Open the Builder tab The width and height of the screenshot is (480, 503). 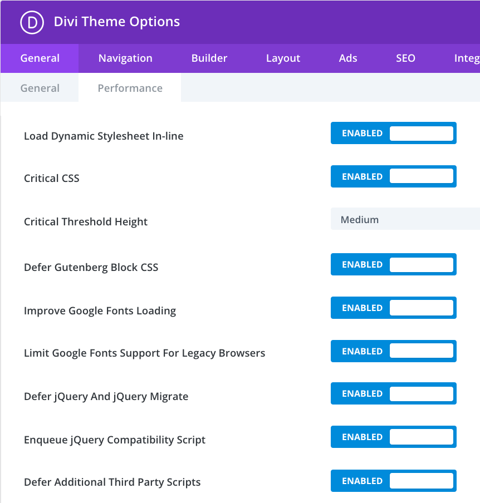point(209,58)
